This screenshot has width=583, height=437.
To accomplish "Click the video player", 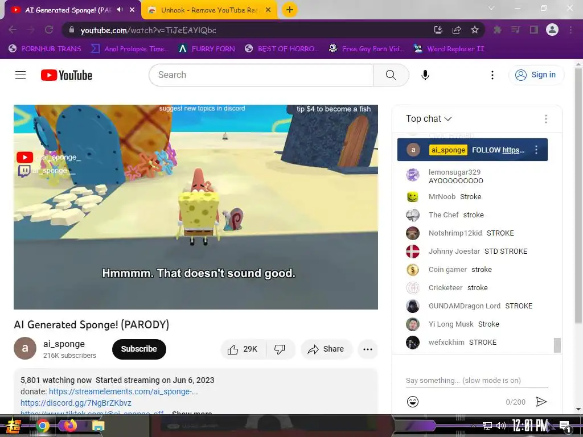I will pos(196,207).
